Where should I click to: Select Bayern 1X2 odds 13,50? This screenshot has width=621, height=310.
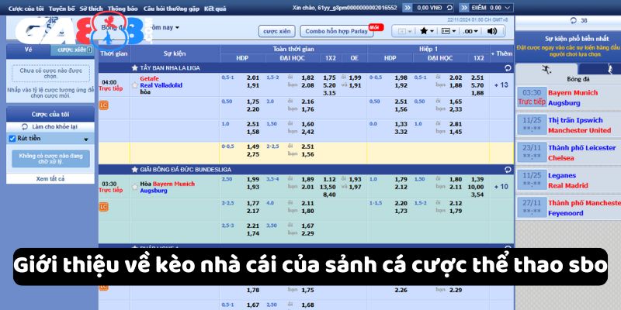point(329,187)
